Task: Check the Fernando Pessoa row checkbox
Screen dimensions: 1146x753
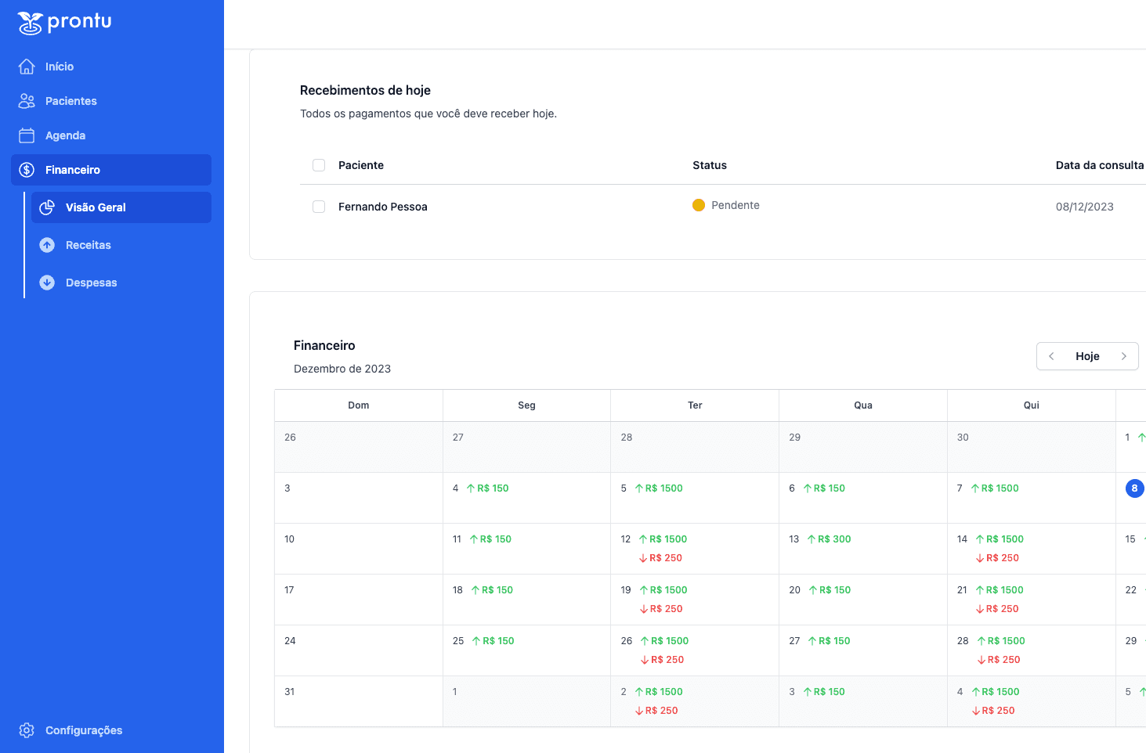Action: click(x=319, y=207)
